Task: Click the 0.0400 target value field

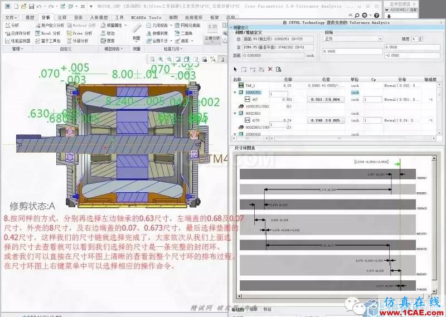Action: click(x=353, y=51)
